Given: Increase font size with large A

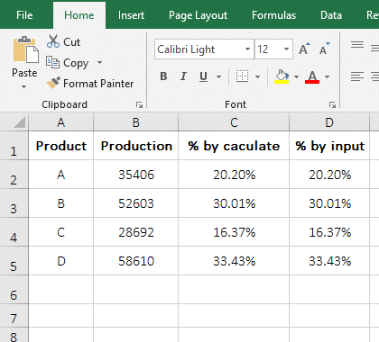Looking at the screenshot, I should tap(304, 49).
